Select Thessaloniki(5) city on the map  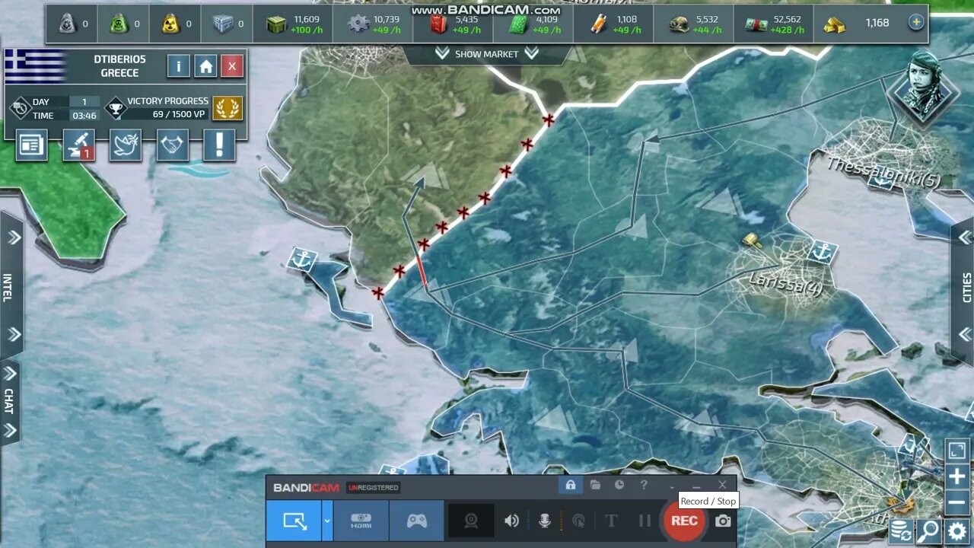pyautogui.click(x=883, y=172)
